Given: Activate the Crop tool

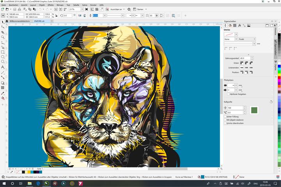Looking at the screenshot, I should pos(3,32).
